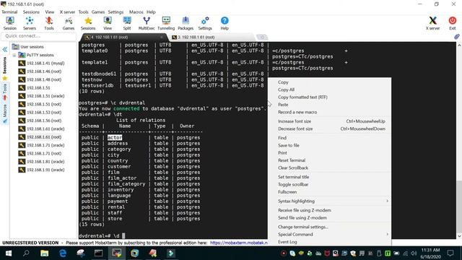Open the Tools sidebar tab
Screen dimensions: 462x260
5,92
